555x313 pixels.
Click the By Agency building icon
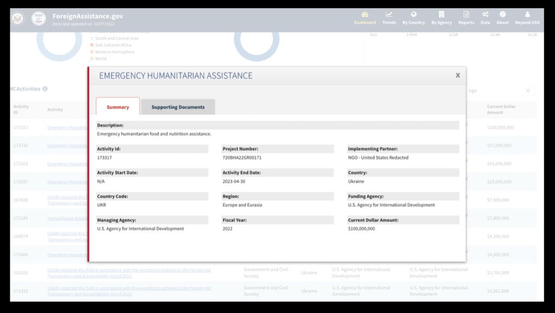(442, 15)
